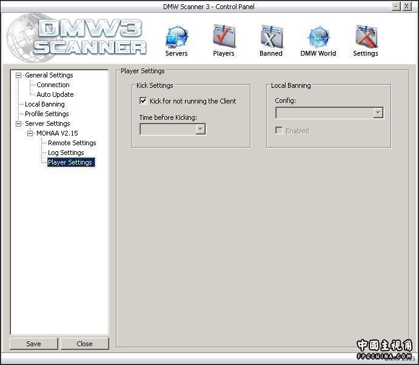Uncheck Kick for not running the Client
419x365 pixels.
(143, 101)
